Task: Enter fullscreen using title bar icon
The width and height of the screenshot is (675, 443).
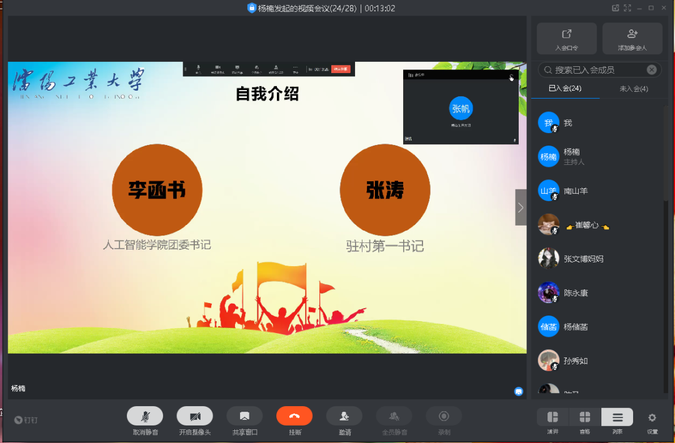Action: 627,8
